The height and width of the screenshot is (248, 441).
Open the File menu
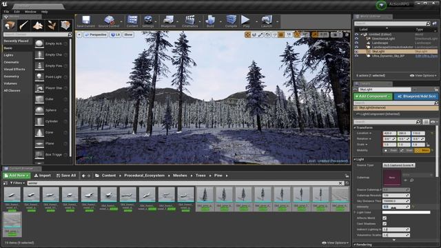tap(6, 12)
